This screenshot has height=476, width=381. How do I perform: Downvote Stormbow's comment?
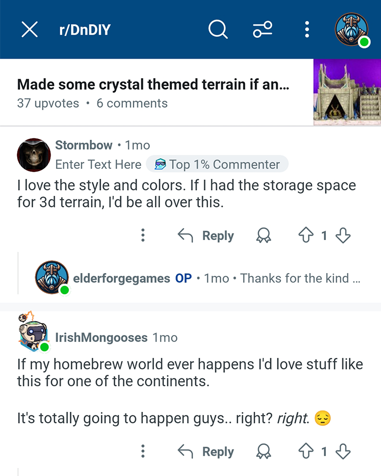point(343,235)
